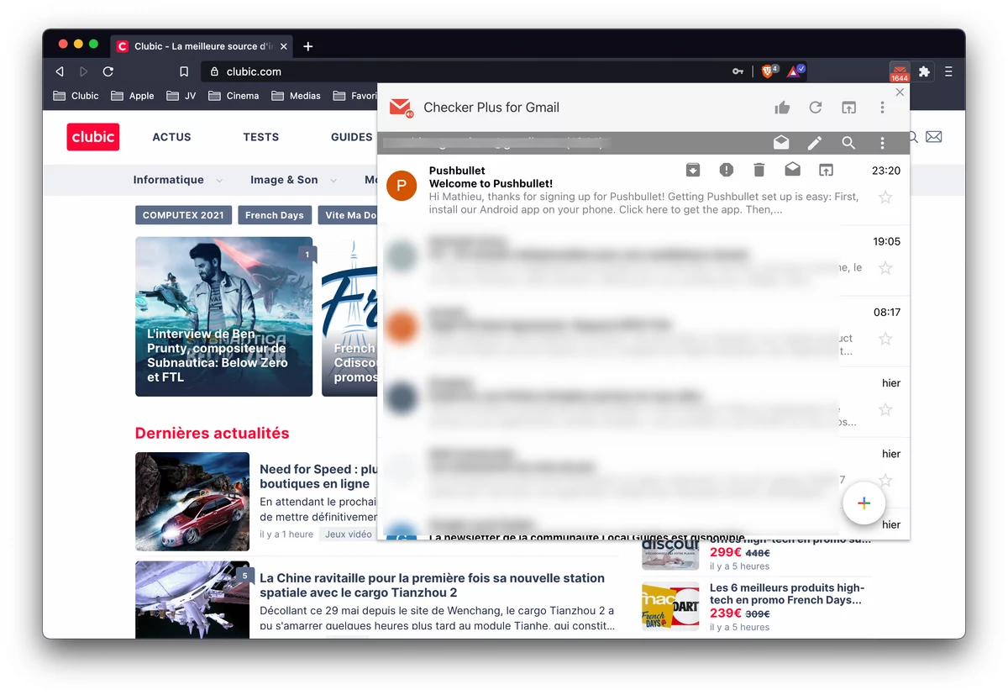Open the account bar three-dot menu

coord(882,143)
